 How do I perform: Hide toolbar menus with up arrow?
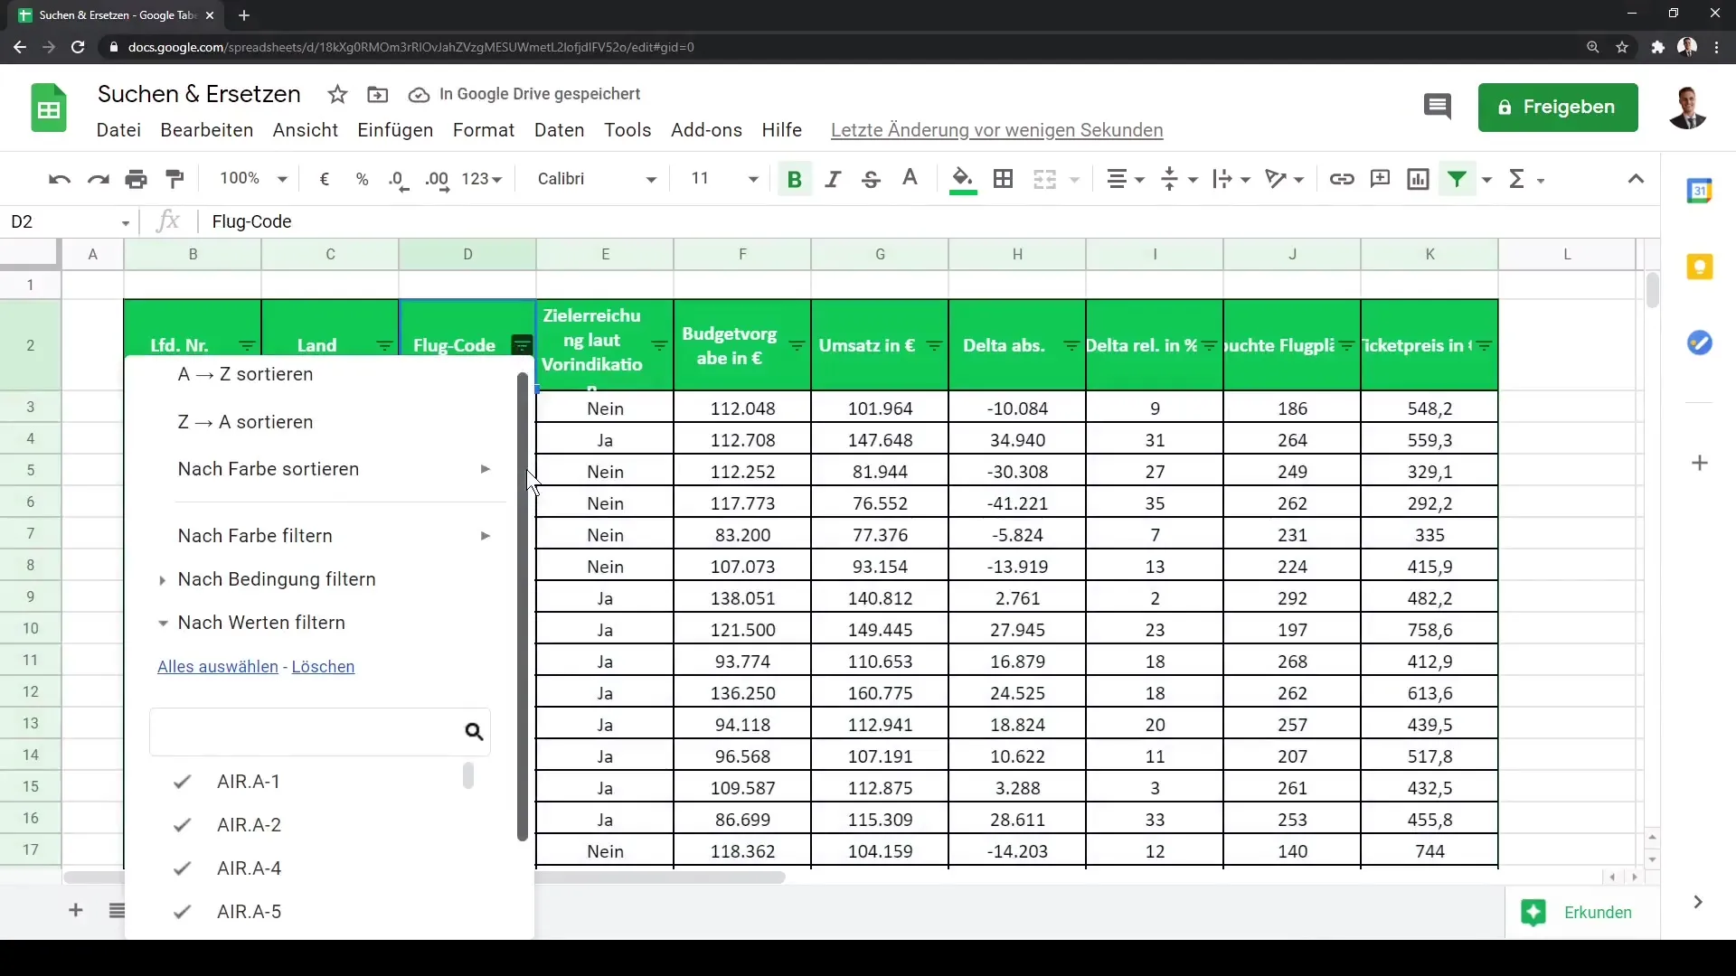(1636, 179)
